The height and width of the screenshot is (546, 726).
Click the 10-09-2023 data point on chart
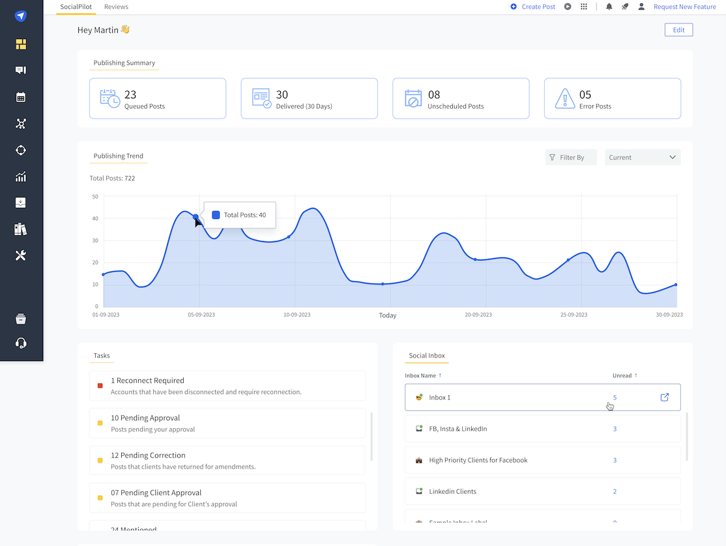pos(289,237)
